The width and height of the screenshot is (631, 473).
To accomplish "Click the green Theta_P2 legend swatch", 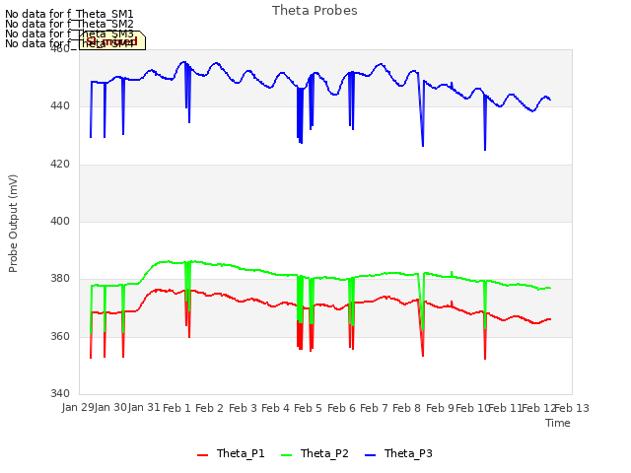I will (x=286, y=455).
